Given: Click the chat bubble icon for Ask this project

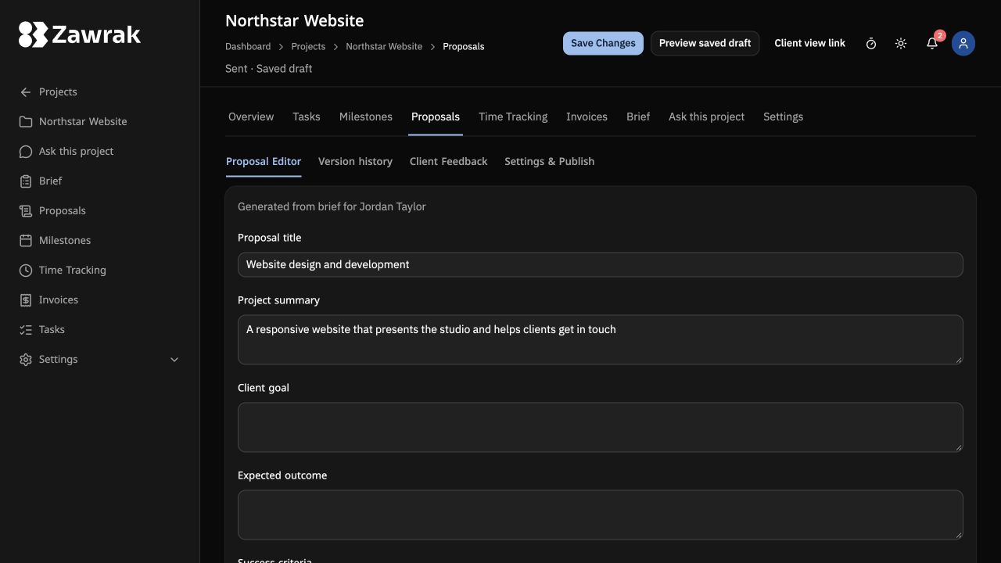Looking at the screenshot, I should (x=26, y=151).
